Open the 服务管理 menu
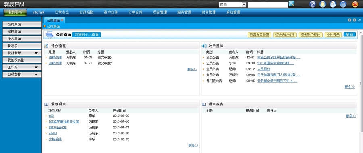This screenshot has height=153, width=363. [x=184, y=12]
